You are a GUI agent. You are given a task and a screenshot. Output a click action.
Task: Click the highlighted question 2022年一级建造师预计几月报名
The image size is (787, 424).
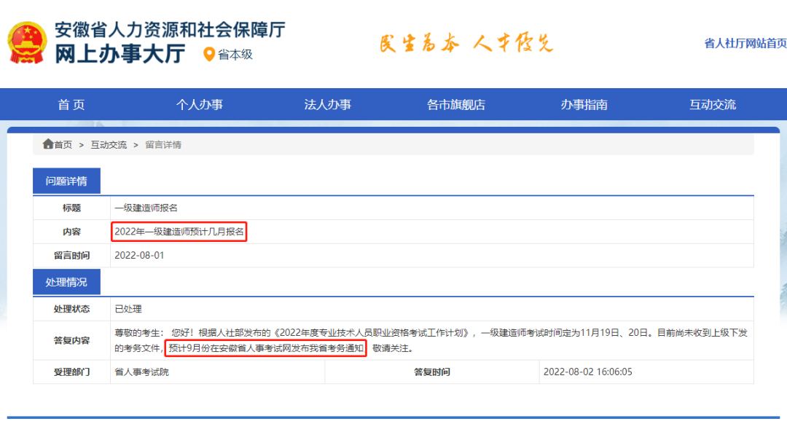point(179,232)
